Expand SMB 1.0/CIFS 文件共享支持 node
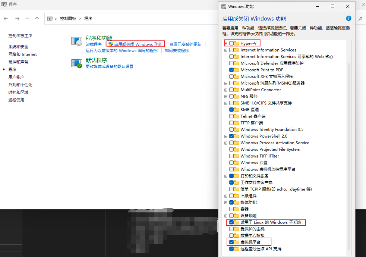366x257 pixels. point(226,103)
